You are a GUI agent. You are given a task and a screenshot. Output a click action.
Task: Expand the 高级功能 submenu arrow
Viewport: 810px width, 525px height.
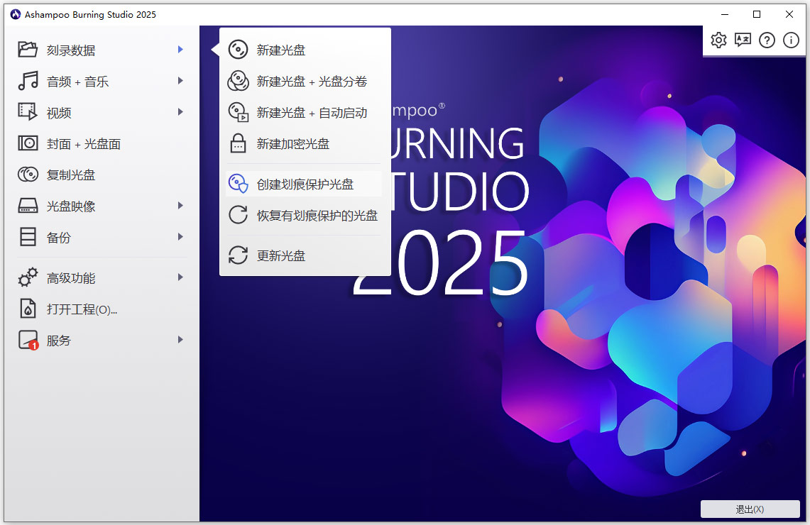click(180, 277)
